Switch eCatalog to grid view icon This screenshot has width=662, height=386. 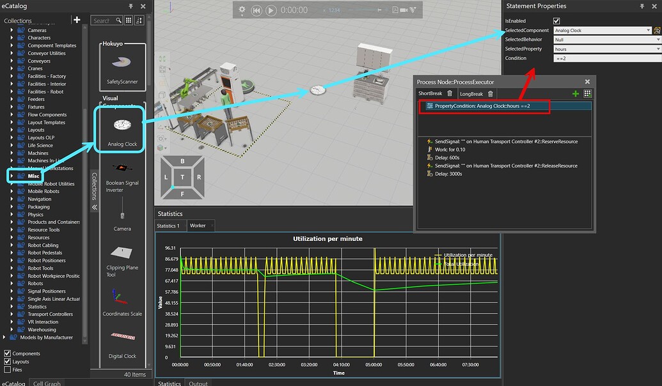[129, 20]
